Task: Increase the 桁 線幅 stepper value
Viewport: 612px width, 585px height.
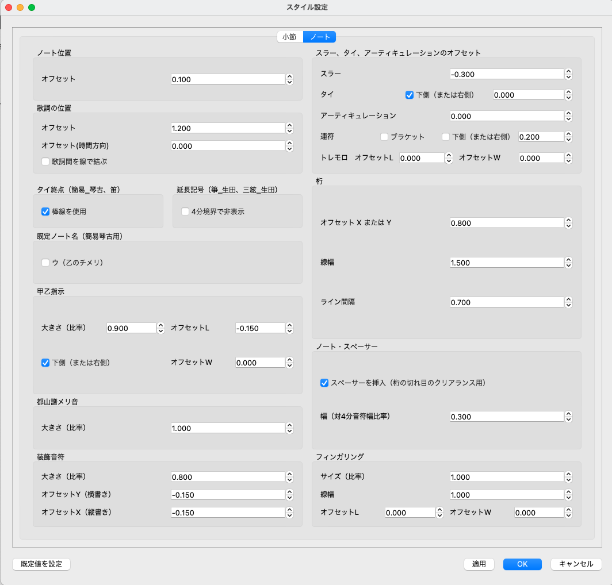Action: point(568,260)
